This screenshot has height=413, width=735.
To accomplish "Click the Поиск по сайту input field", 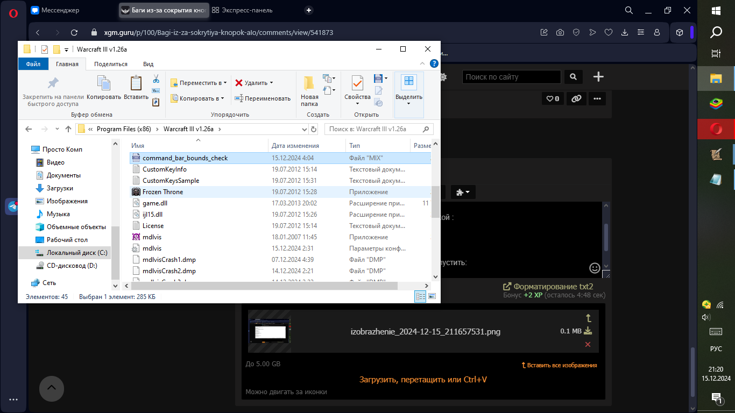I will click(x=511, y=77).
